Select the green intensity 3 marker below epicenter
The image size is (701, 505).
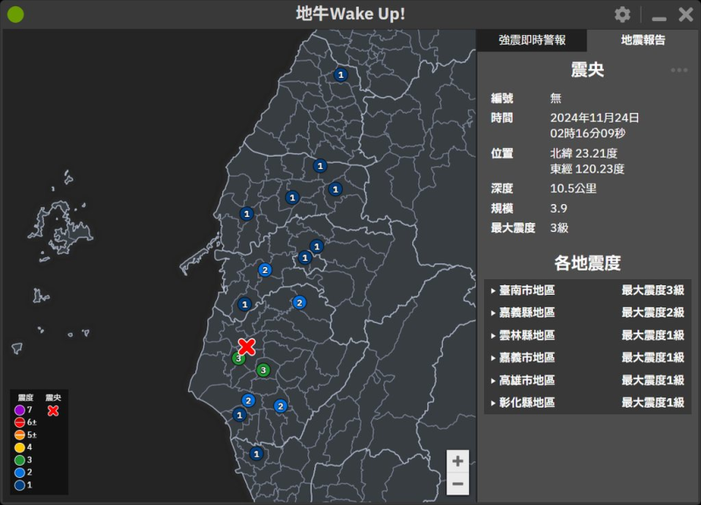coord(263,370)
